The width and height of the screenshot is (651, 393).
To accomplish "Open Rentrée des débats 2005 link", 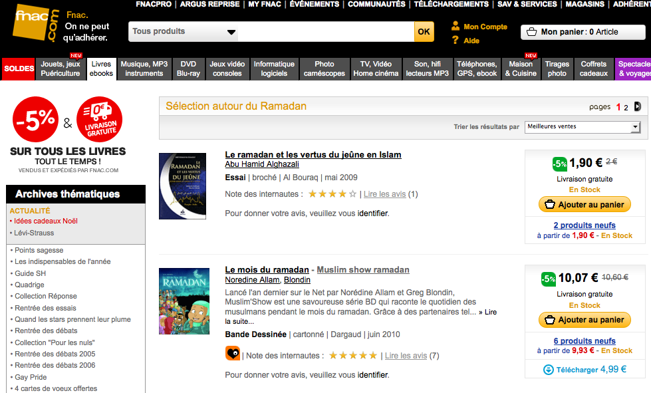I will (55, 354).
